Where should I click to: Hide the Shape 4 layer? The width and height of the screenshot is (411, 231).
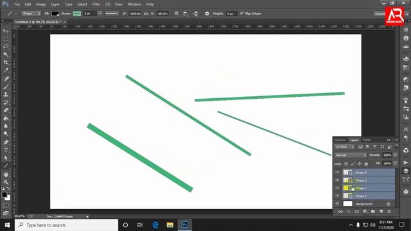(337, 173)
